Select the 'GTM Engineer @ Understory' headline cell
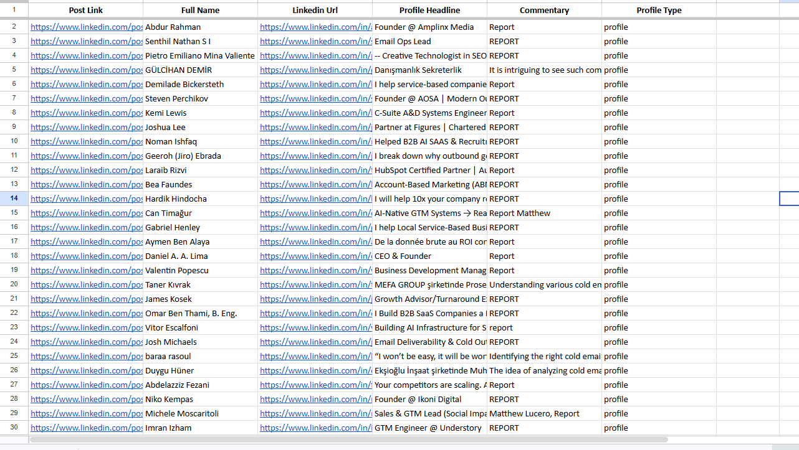799x450 pixels. tap(430, 428)
